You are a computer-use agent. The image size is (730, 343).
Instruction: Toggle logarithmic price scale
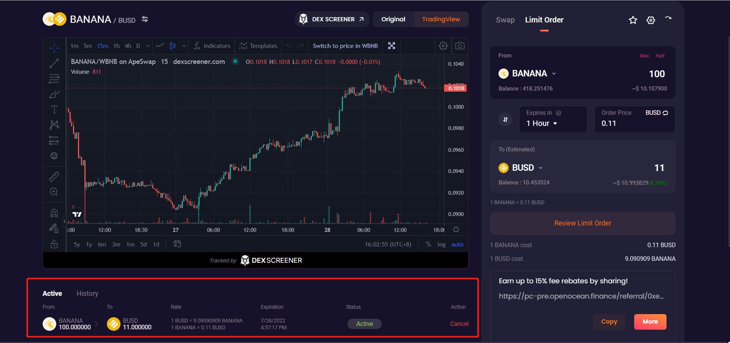[x=441, y=245]
